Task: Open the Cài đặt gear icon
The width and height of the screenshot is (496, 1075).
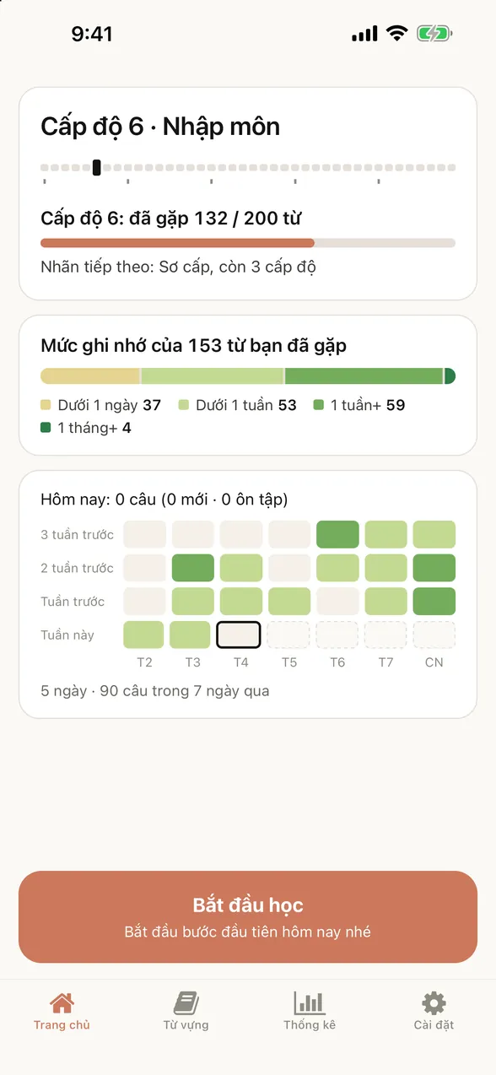Action: click(x=434, y=1003)
